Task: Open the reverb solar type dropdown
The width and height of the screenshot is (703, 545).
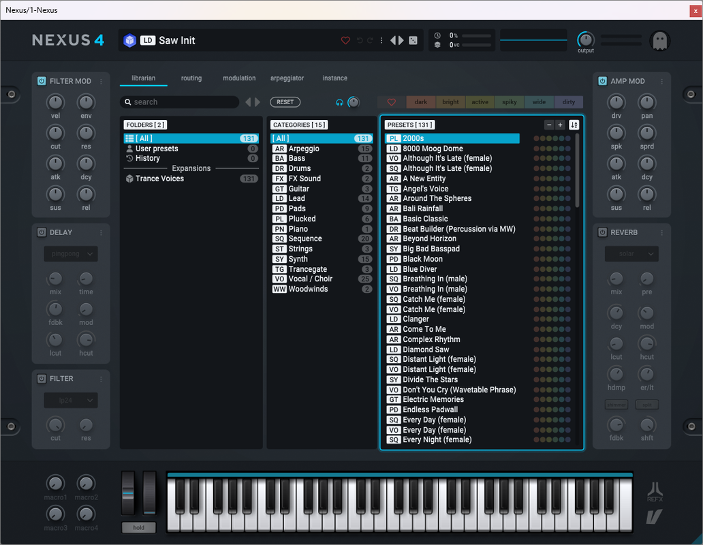Action: click(x=631, y=253)
